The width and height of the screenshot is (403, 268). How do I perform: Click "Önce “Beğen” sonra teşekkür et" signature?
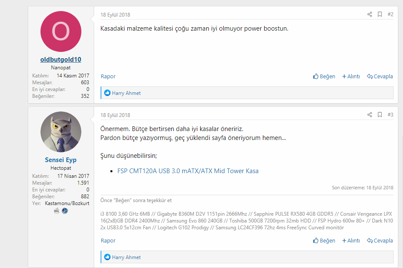coord(136,200)
